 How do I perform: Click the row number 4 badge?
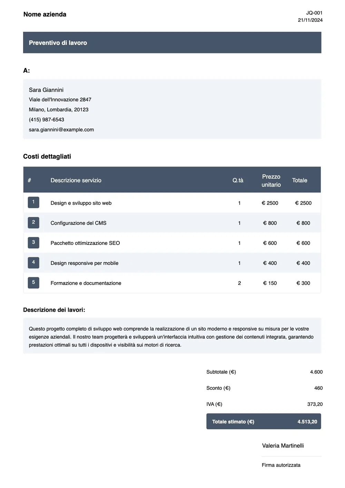pyautogui.click(x=33, y=262)
